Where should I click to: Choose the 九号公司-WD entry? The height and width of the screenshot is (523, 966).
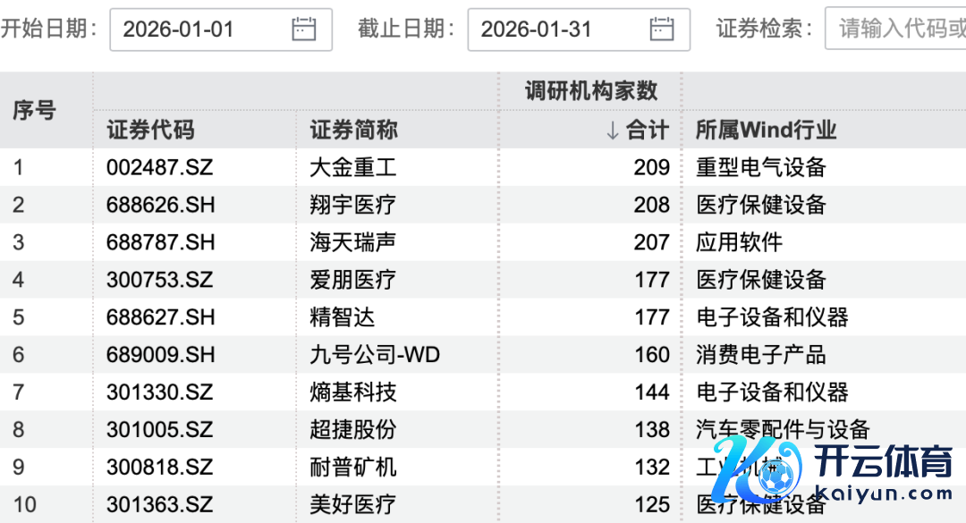click(x=375, y=355)
